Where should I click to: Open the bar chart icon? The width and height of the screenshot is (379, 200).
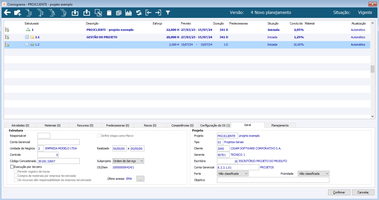click(x=129, y=13)
